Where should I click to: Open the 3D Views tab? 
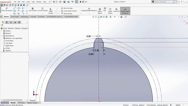coord(21,103)
